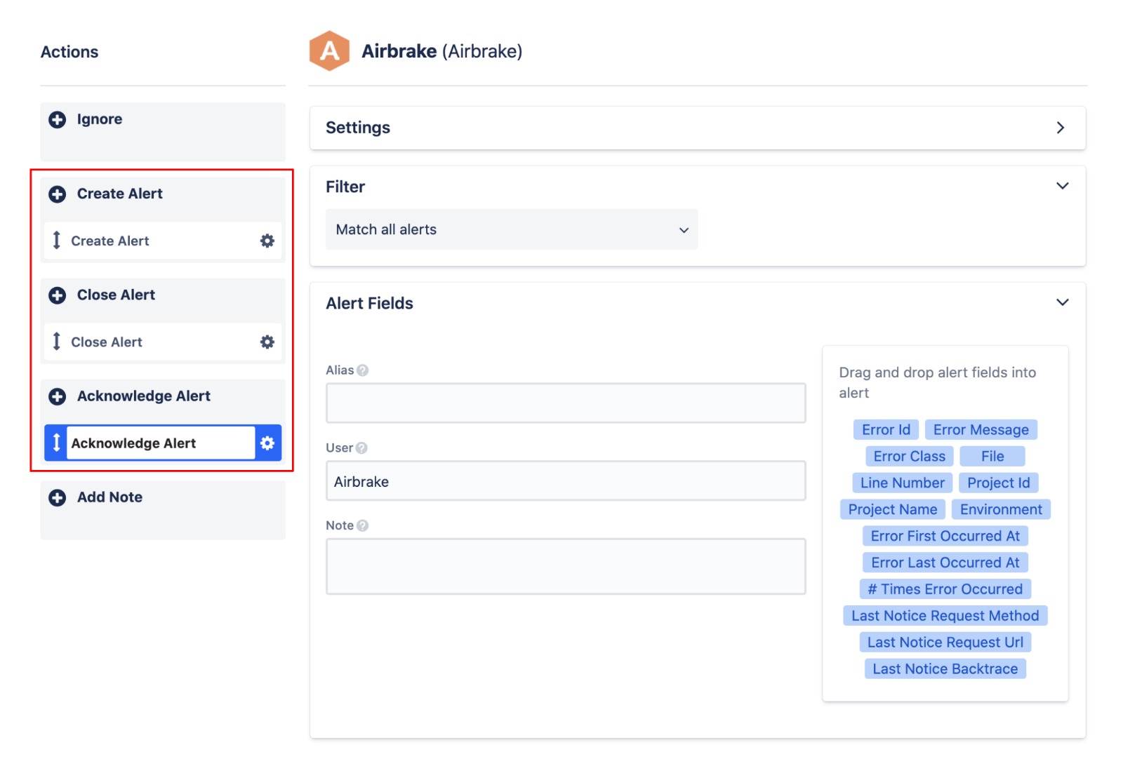The image size is (1123, 780).
Task: Click into the Alias input field
Action: (x=566, y=403)
